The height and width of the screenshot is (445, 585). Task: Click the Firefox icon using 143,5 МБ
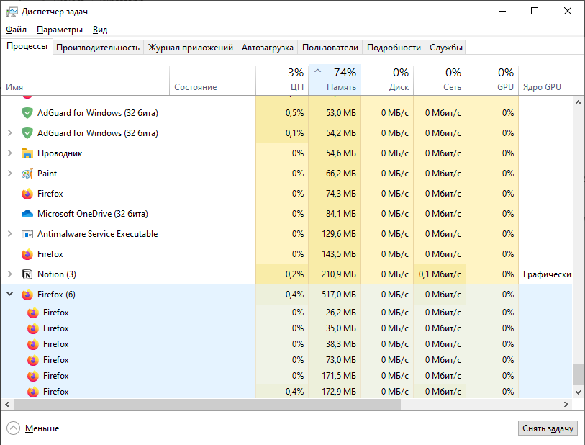[29, 253]
